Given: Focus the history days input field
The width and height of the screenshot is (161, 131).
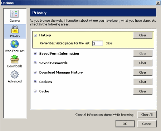Looking at the screenshot, I should pyautogui.click(x=98, y=43).
